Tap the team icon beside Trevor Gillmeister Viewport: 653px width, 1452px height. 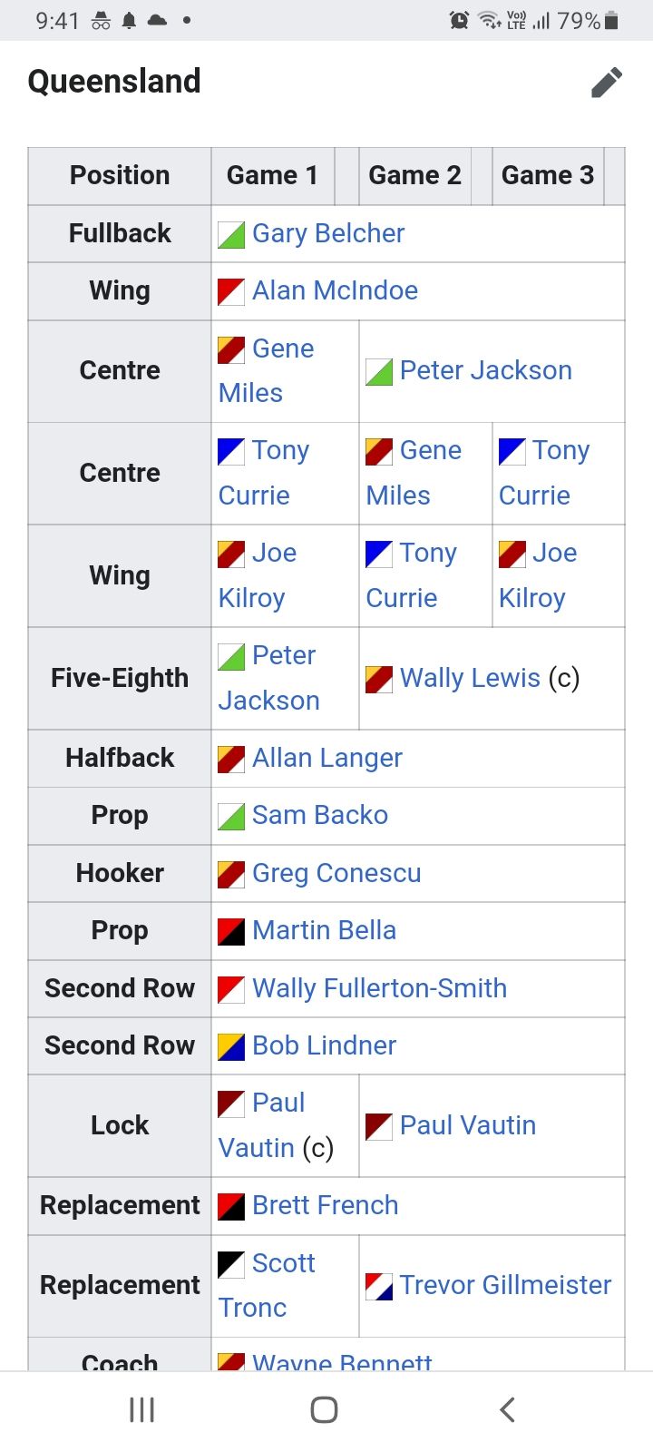click(x=379, y=1286)
